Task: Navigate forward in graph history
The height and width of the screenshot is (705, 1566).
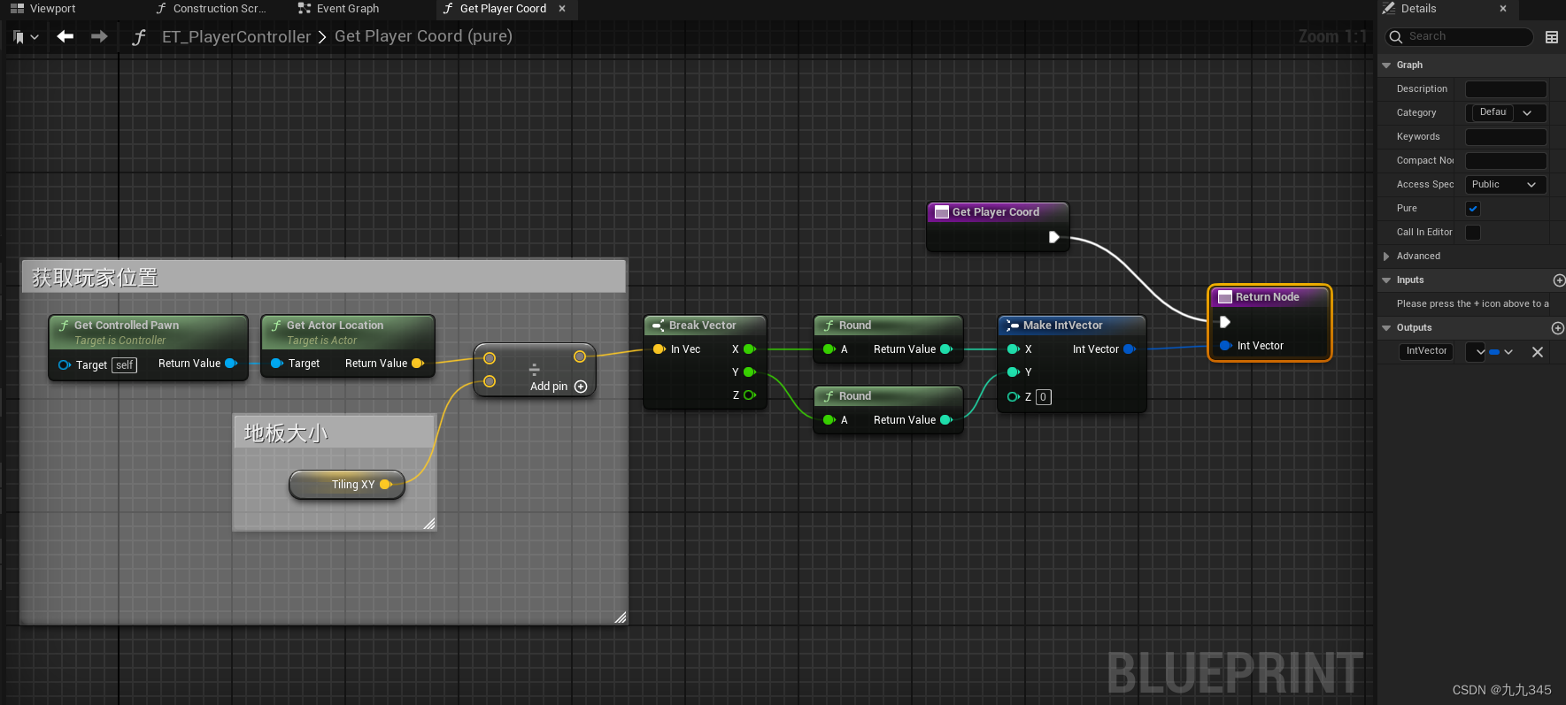Action: coord(99,36)
